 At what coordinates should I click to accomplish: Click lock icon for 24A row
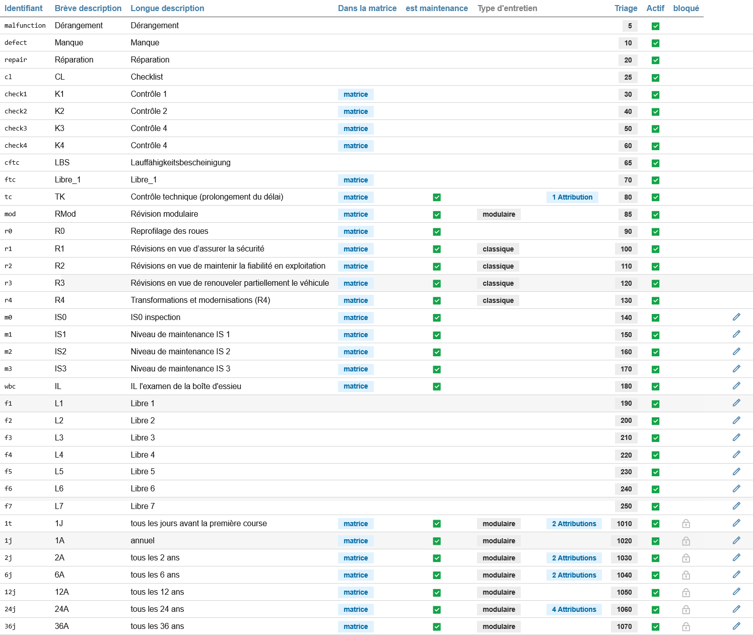(686, 610)
